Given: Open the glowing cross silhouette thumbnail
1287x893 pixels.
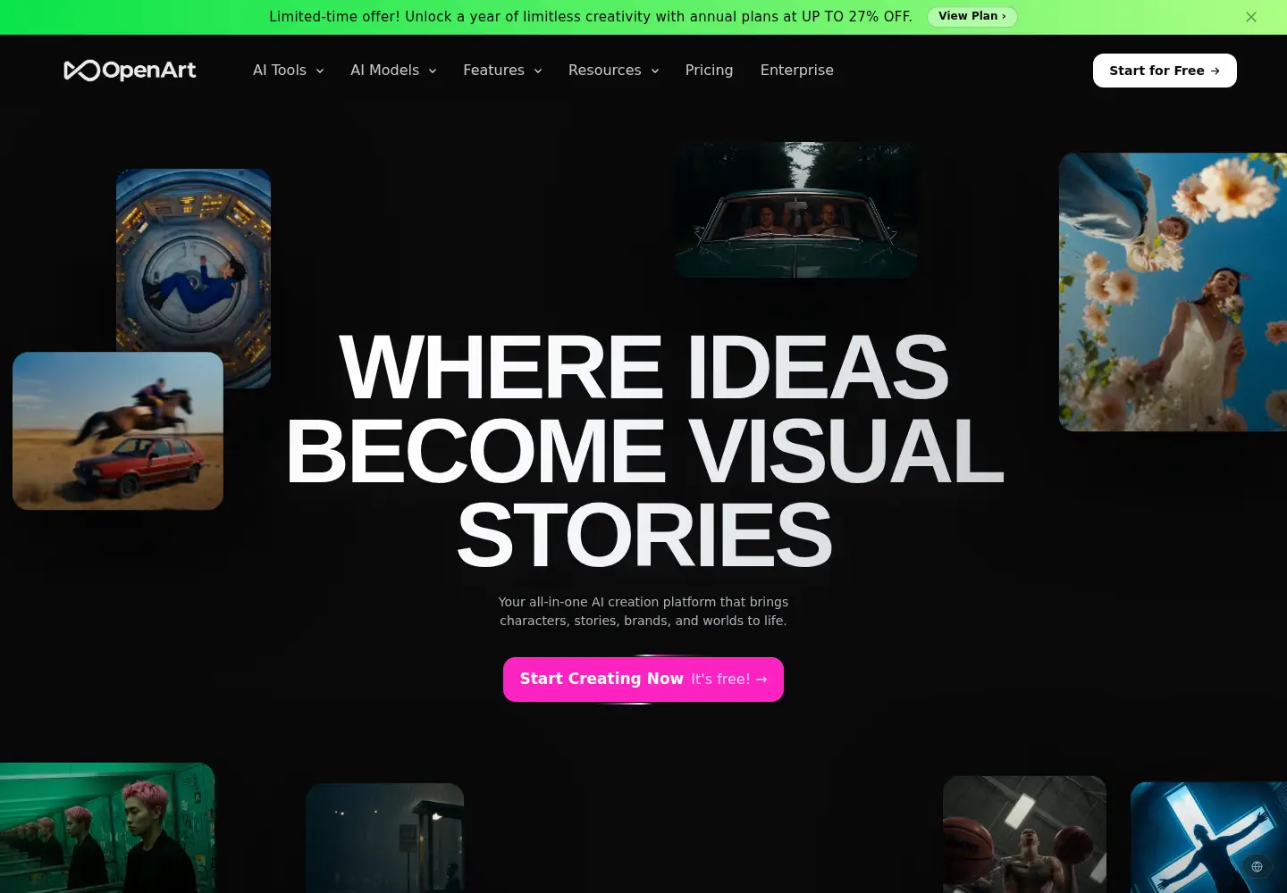Looking at the screenshot, I should click(1208, 838).
